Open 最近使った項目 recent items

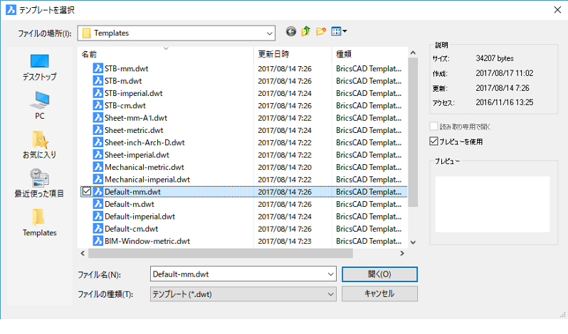tap(39, 183)
